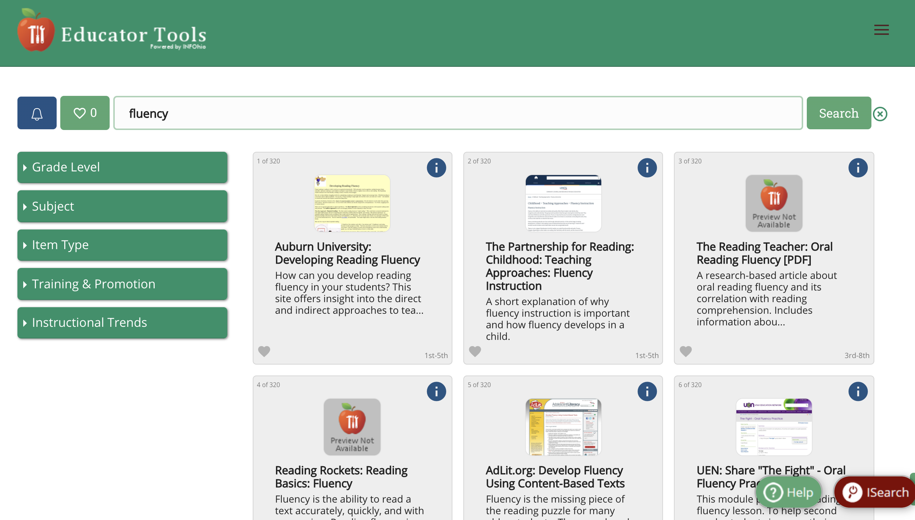Expand the Grade Level filter

[122, 167]
